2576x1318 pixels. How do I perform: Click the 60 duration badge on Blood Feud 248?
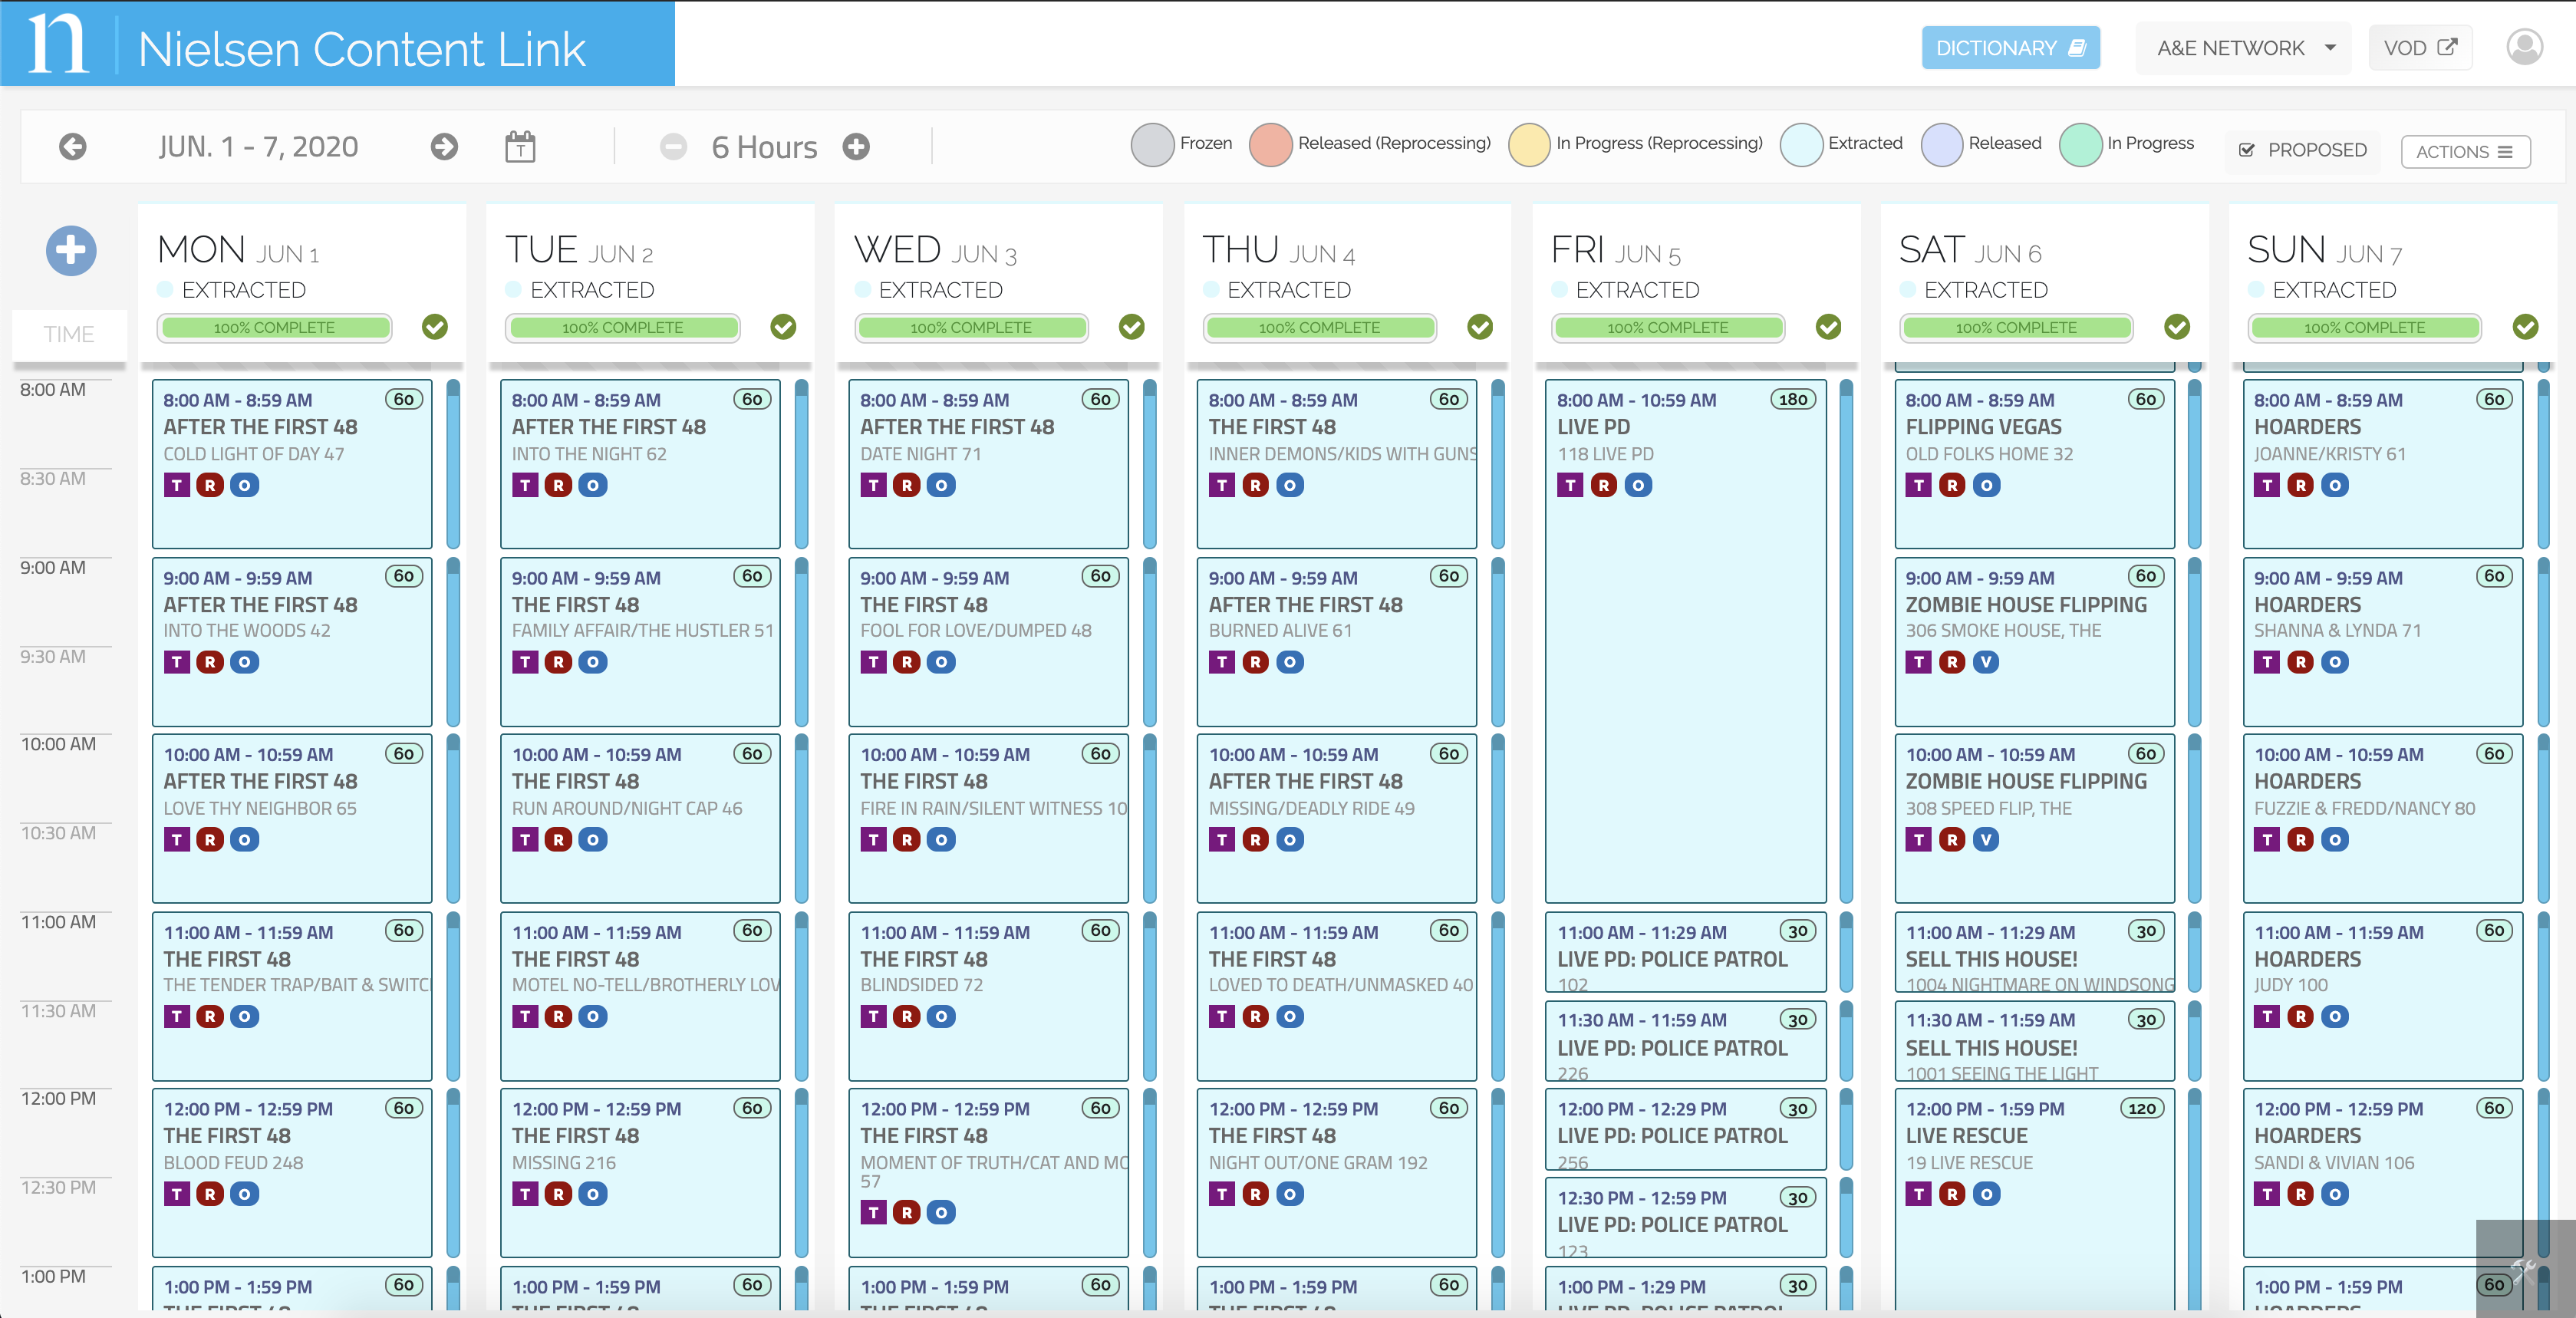point(404,1107)
